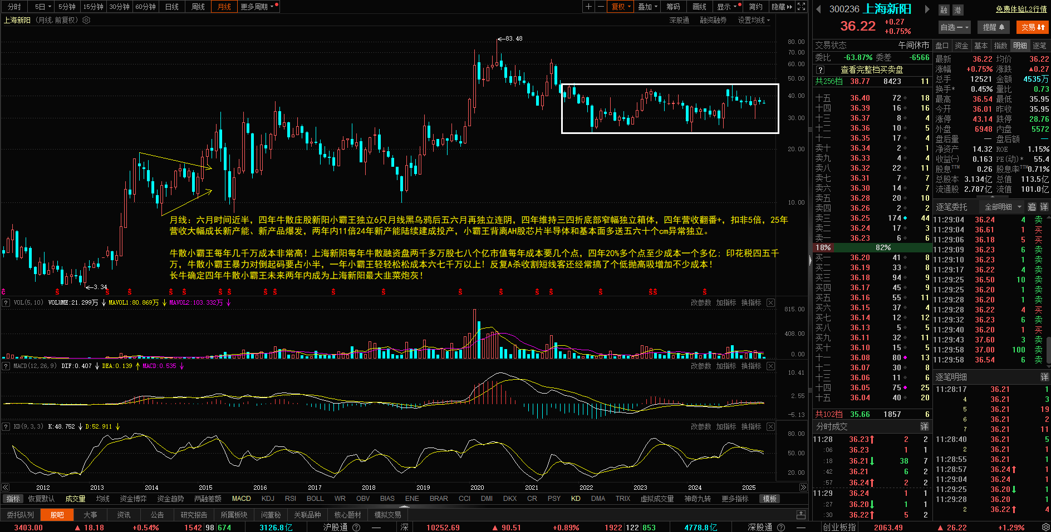Image resolution: width=1051 pixels, height=532 pixels.
Task: Click the zoom-in plus icon on chart toolbar
Action: coord(589,7)
